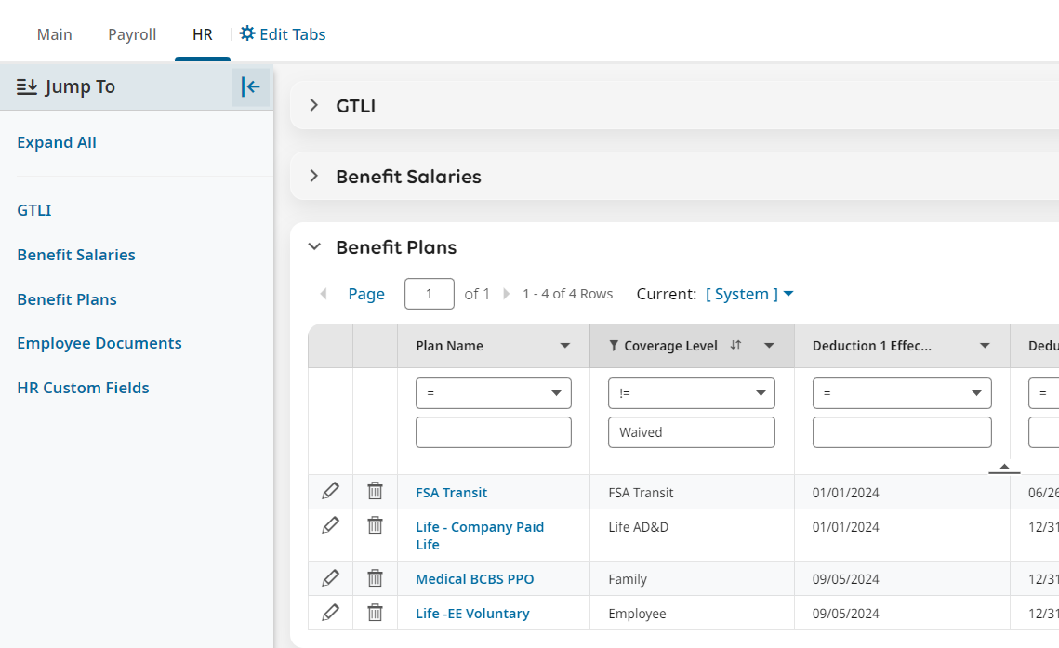Screen dimensions: 1059x648
Task: Edit the FSA Transit plan row
Action: point(330,491)
